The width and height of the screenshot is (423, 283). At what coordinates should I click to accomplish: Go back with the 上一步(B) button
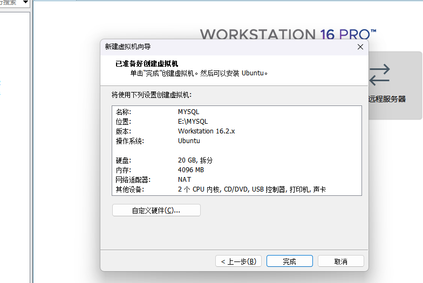coord(238,261)
